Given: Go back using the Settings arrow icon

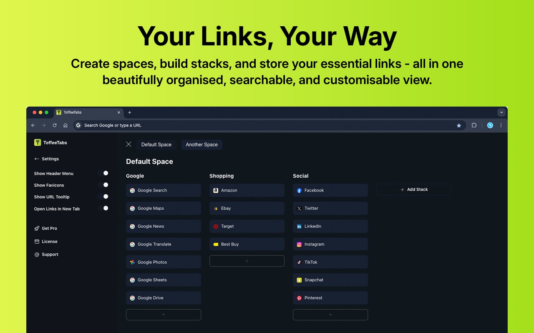Looking at the screenshot, I should click(37, 159).
